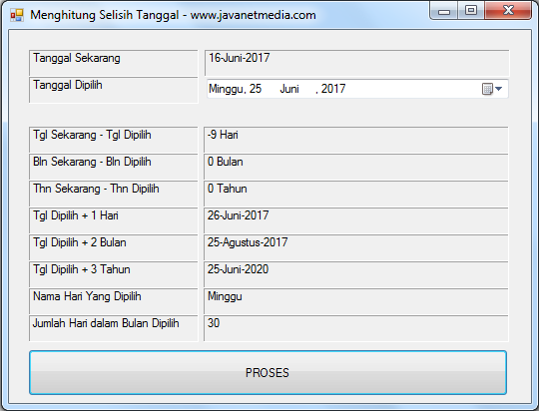The image size is (539, 411).
Task: Click the Thn Sekarang - Thn Dipilih label
Action: pos(114,194)
